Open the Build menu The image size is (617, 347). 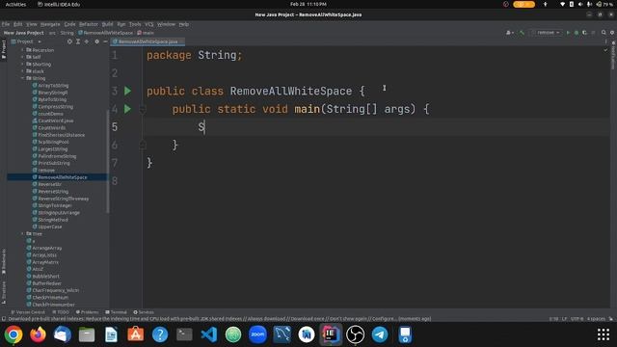coord(107,24)
